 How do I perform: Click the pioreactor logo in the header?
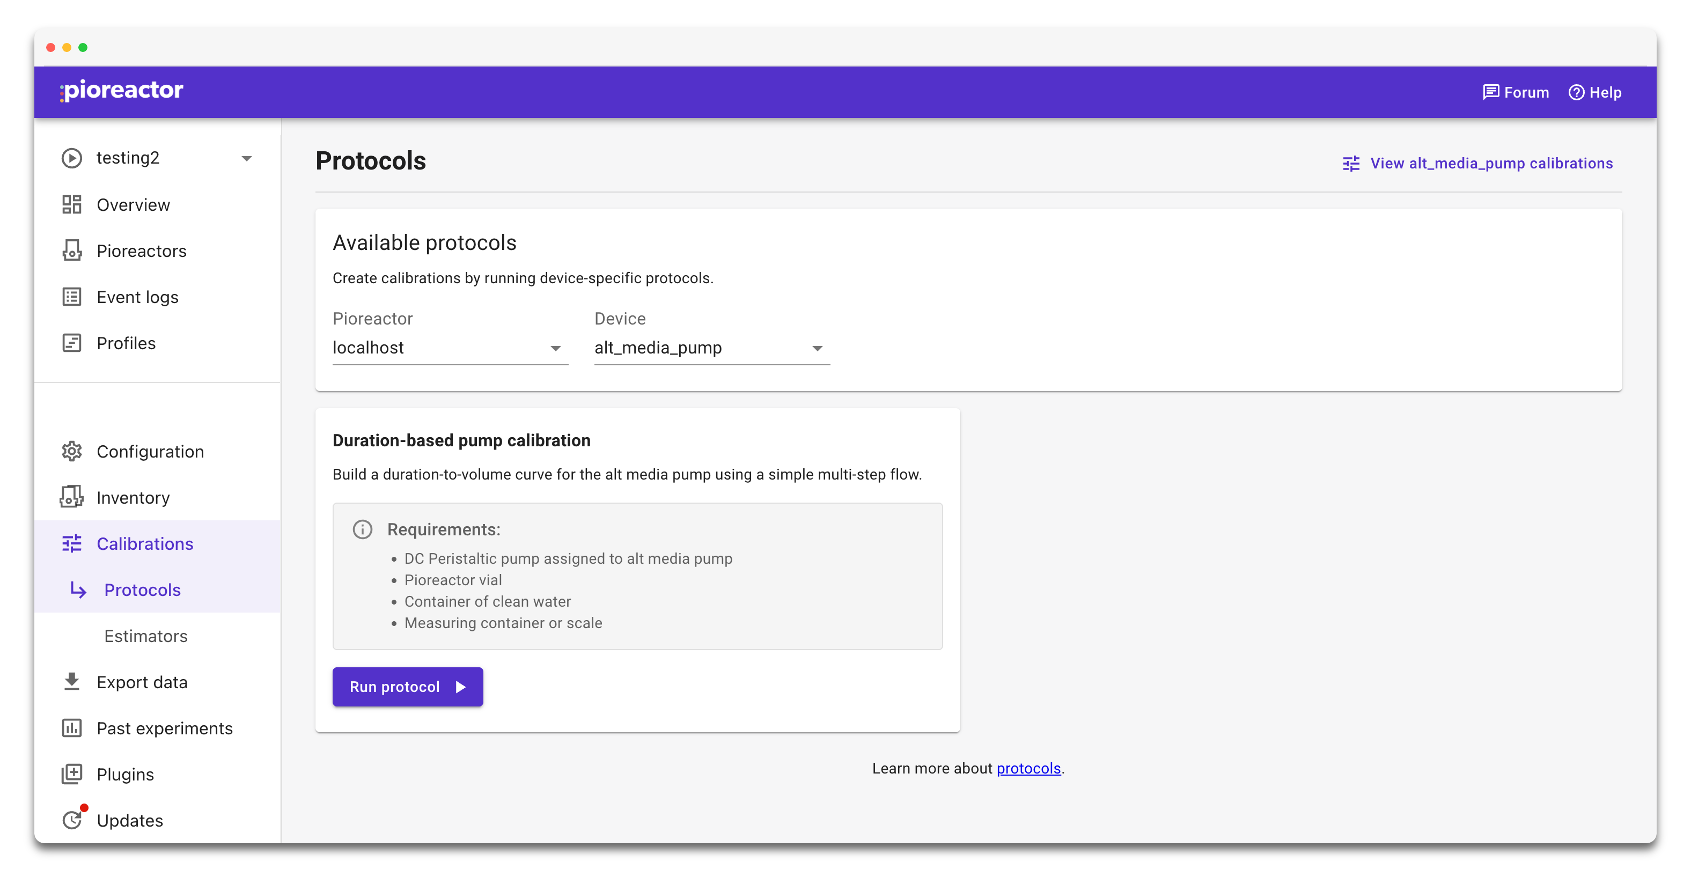click(x=120, y=91)
